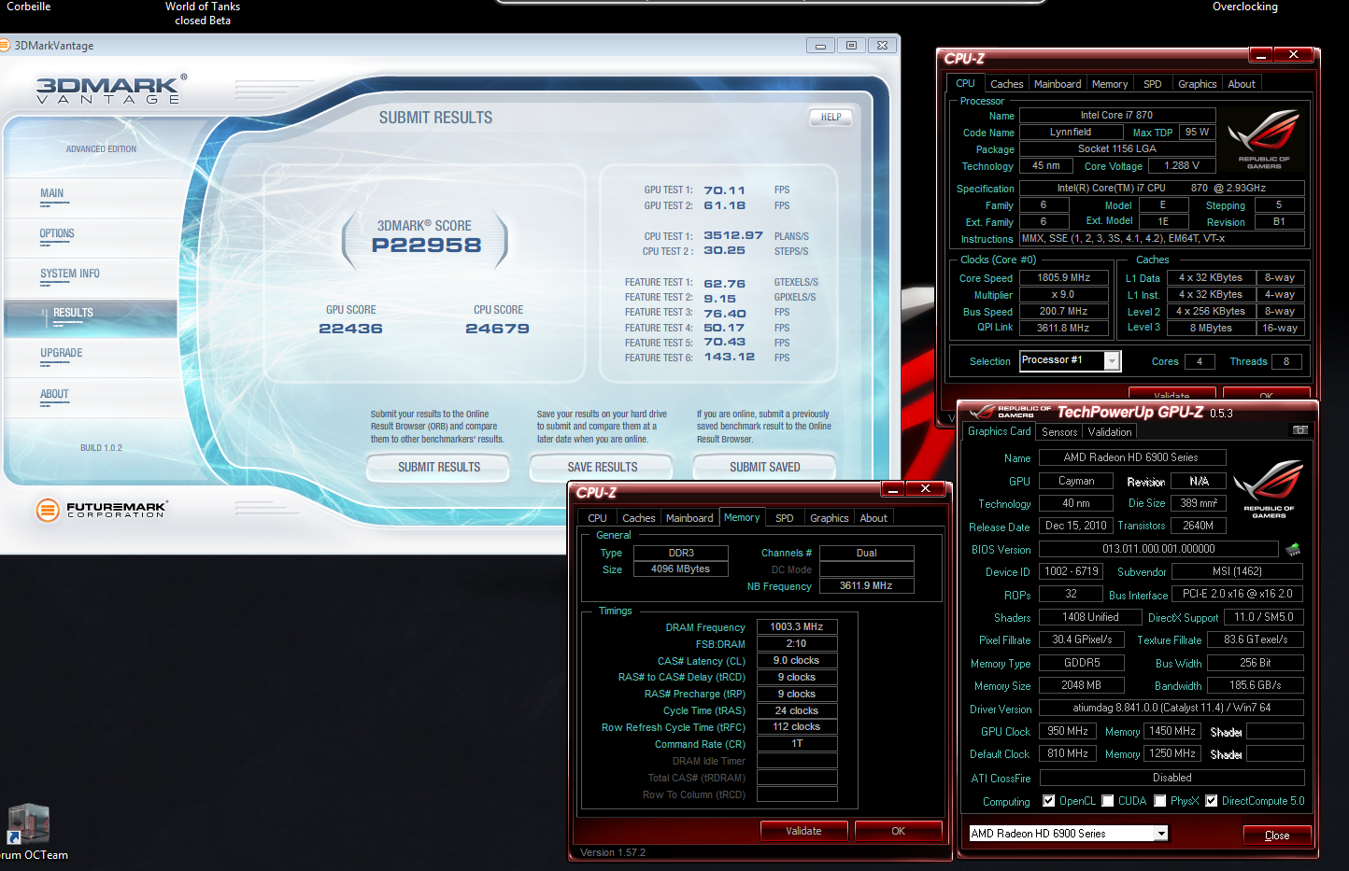Toggle the DirectCompute 5.0 checkbox

tap(1212, 801)
